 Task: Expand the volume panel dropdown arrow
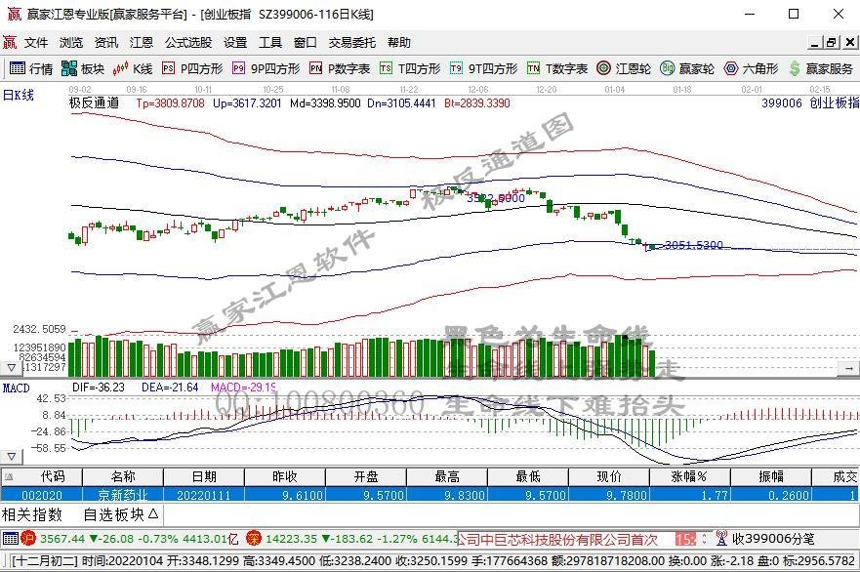click(11, 367)
